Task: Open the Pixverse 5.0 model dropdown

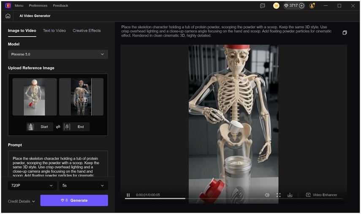Action: [x=58, y=54]
